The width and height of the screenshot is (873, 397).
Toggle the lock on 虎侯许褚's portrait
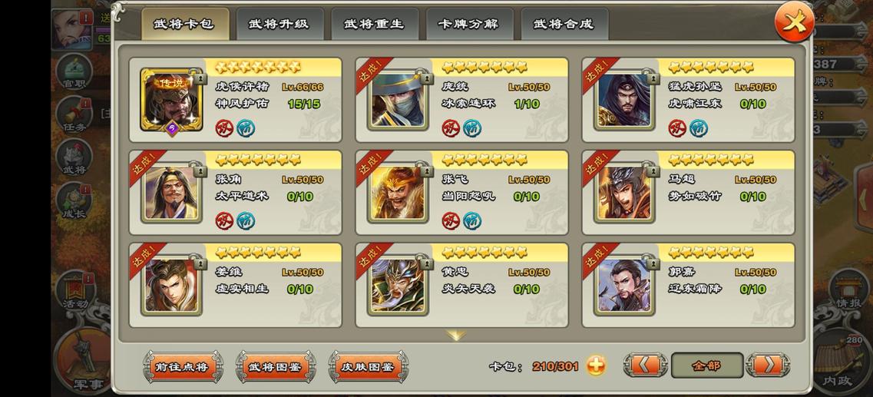click(195, 76)
